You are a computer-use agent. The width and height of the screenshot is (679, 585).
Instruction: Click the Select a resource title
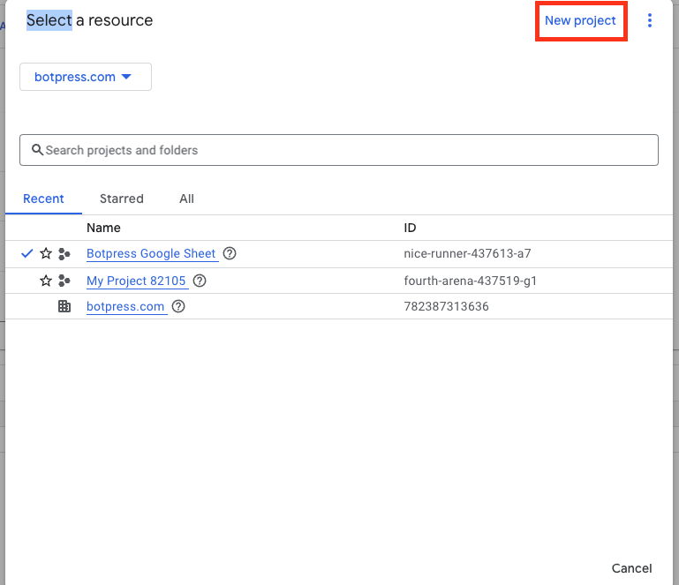tap(90, 20)
